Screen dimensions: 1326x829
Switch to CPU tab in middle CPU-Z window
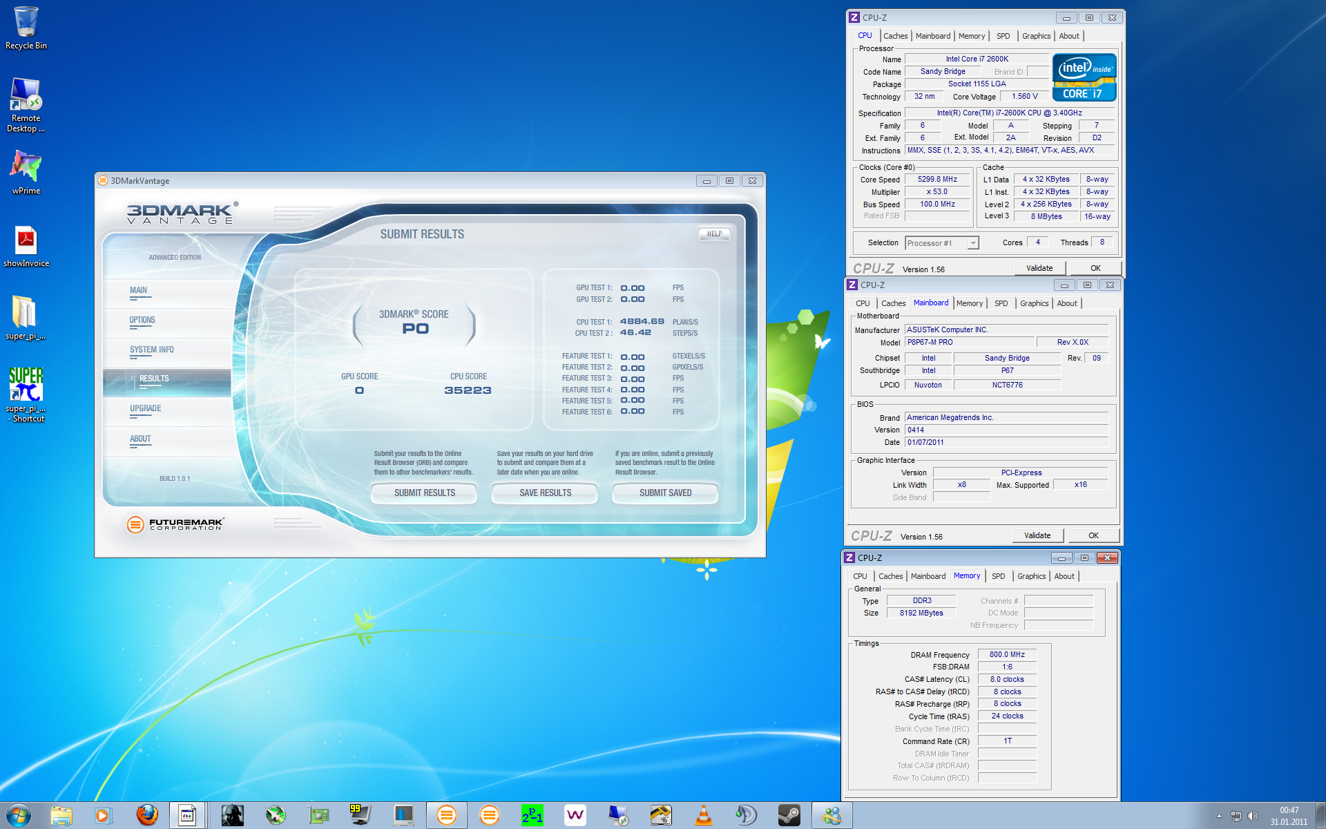click(863, 303)
